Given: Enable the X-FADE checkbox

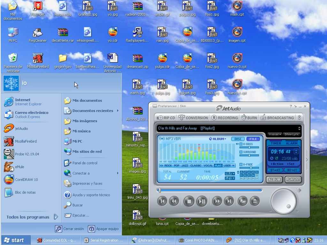Looking at the screenshot, I should 241,164.
